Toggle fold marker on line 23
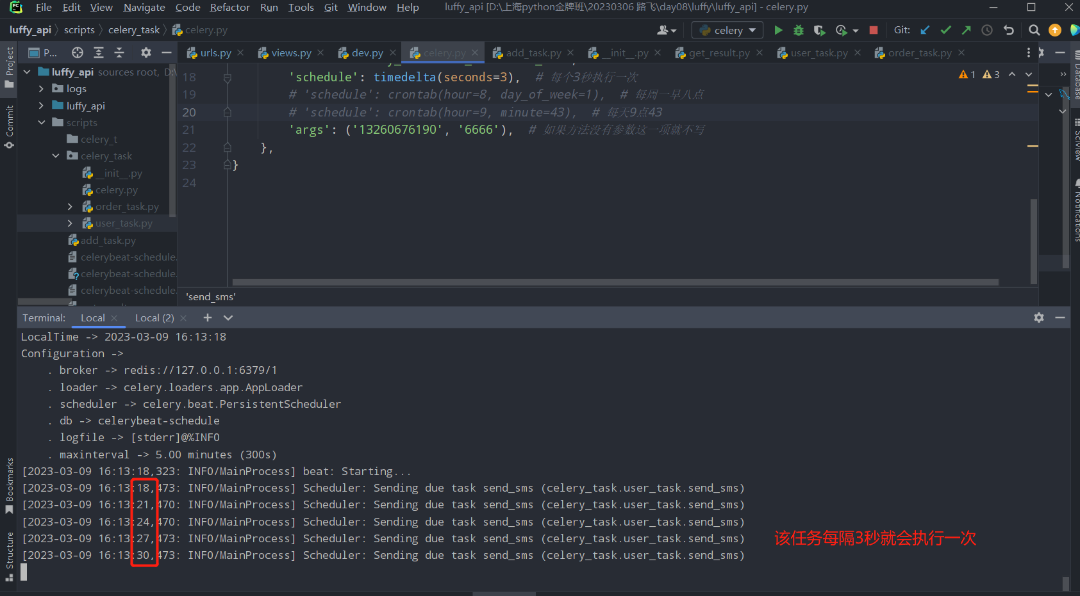The image size is (1080, 596). (x=227, y=165)
